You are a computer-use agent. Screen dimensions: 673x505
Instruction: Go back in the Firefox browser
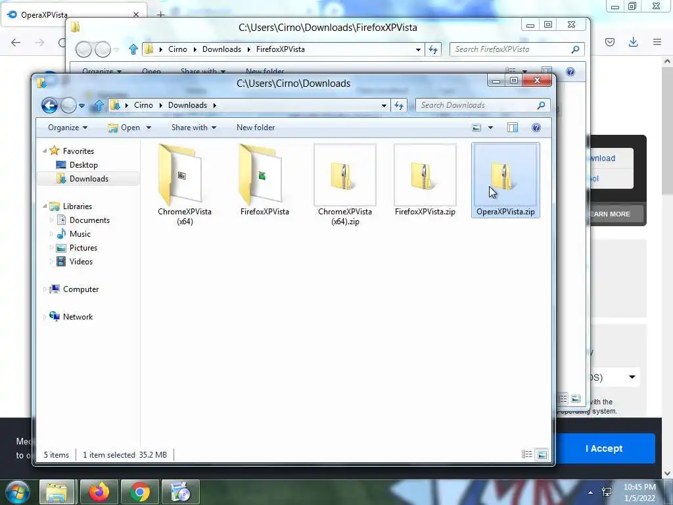[16, 42]
